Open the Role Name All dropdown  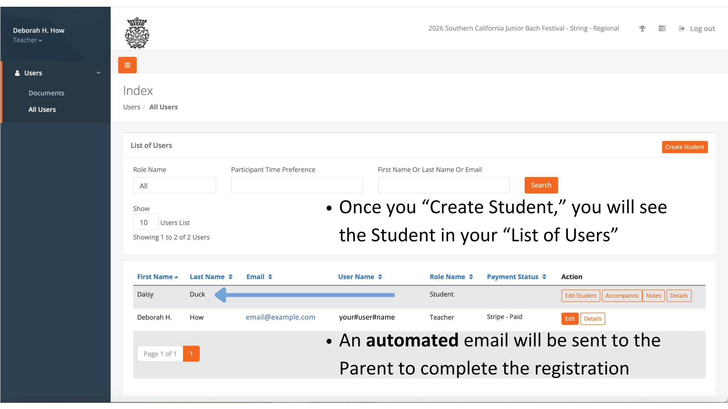(x=174, y=185)
